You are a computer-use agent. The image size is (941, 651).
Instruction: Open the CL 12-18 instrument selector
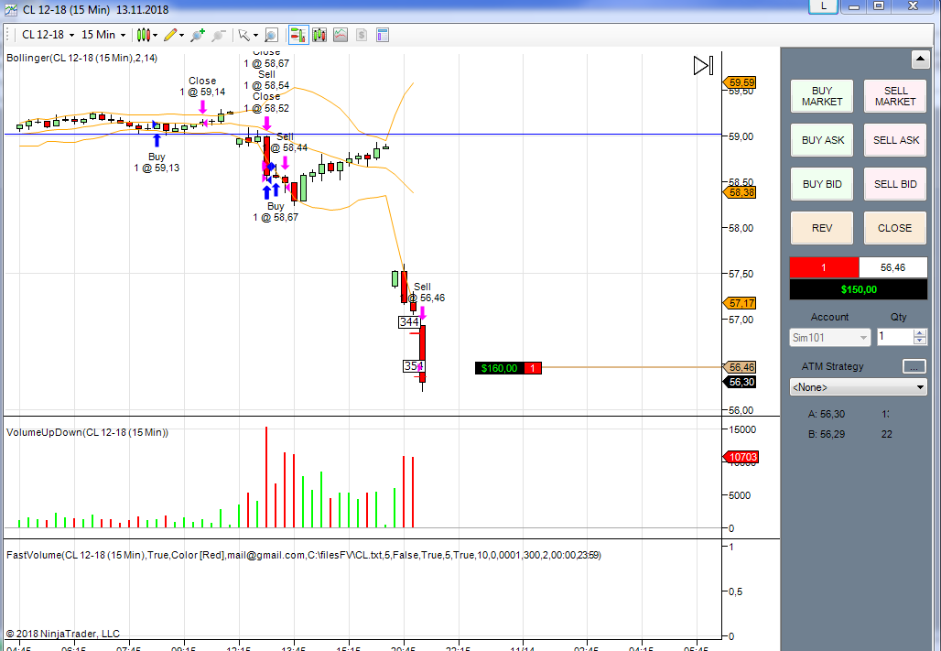(48, 35)
